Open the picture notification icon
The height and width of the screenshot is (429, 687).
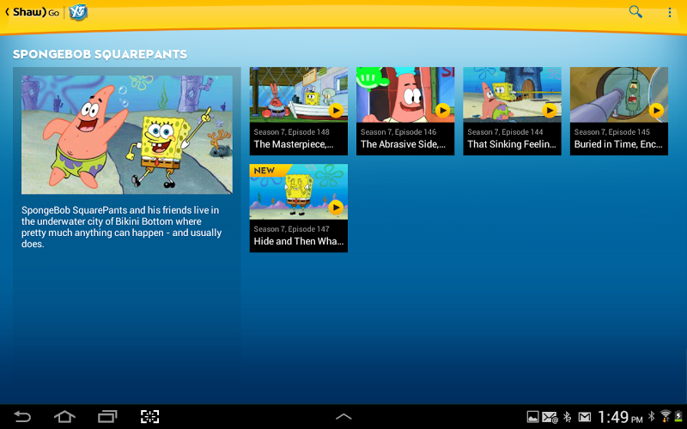click(x=532, y=417)
